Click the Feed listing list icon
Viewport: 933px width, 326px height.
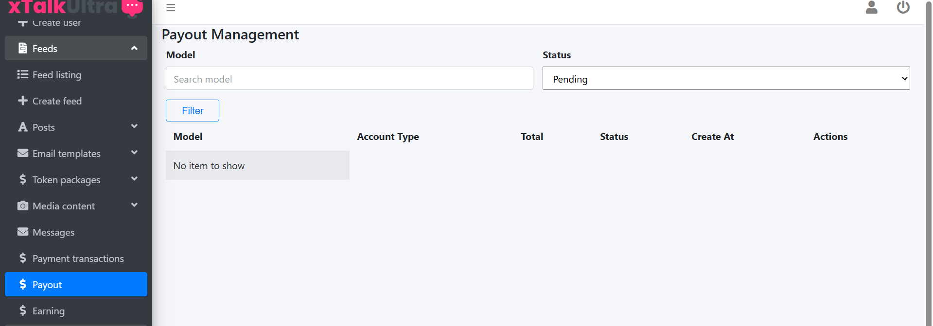click(23, 74)
